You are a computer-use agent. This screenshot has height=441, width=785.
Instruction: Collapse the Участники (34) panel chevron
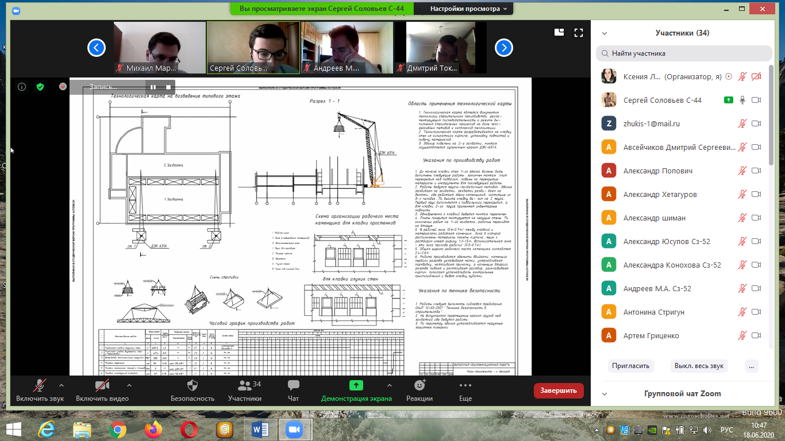[605, 33]
